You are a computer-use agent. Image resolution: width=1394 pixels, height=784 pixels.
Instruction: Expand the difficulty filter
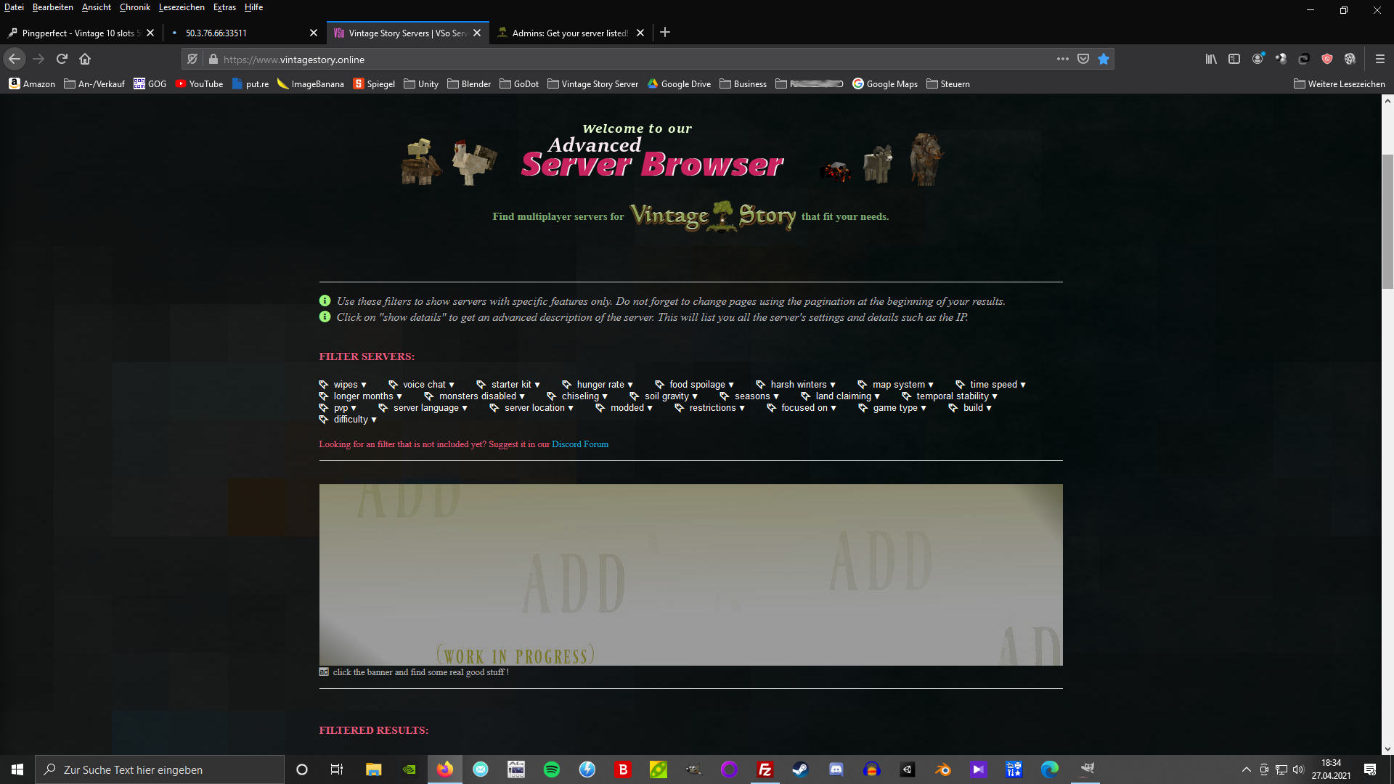[354, 420]
